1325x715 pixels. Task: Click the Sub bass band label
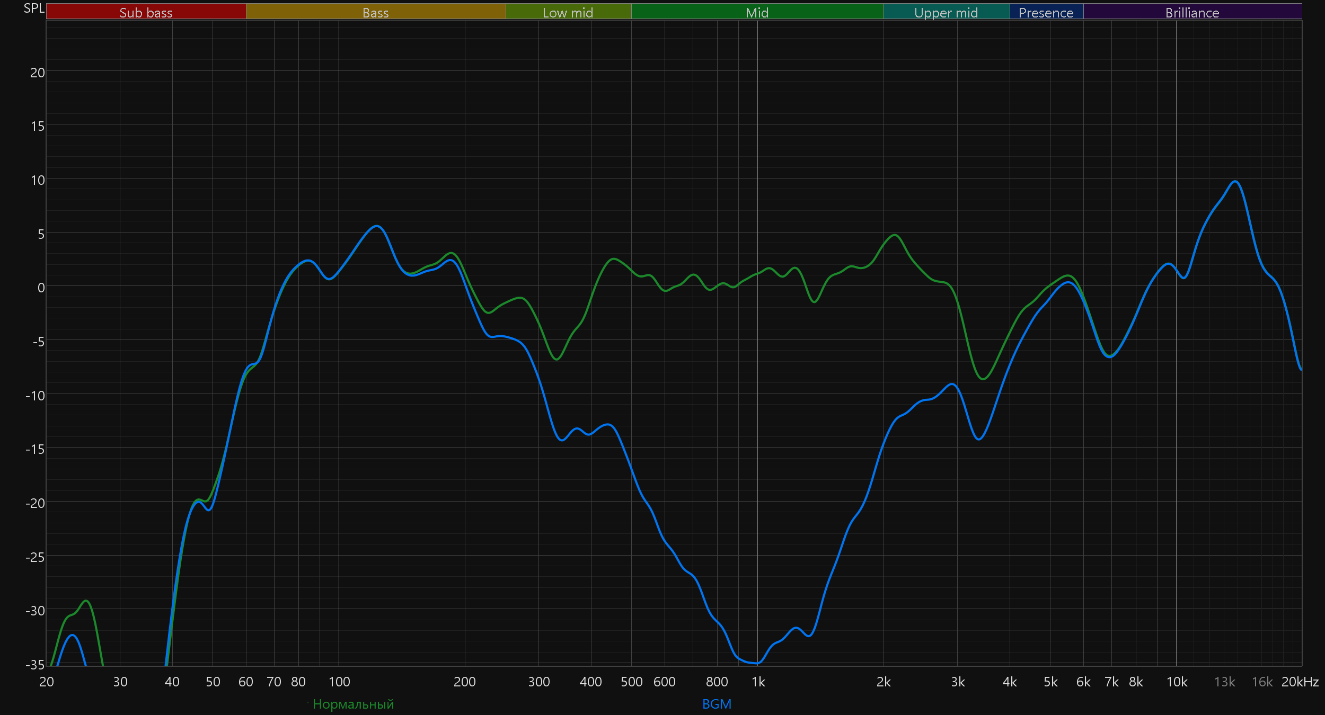coord(146,12)
